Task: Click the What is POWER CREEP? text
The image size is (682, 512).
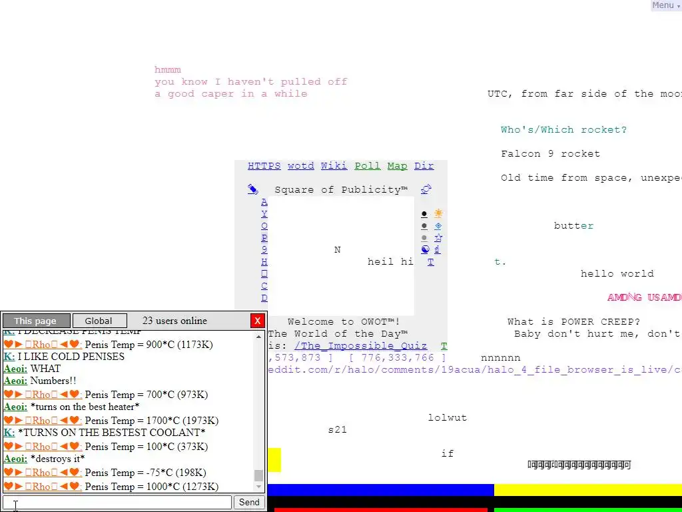Action: [573, 322]
